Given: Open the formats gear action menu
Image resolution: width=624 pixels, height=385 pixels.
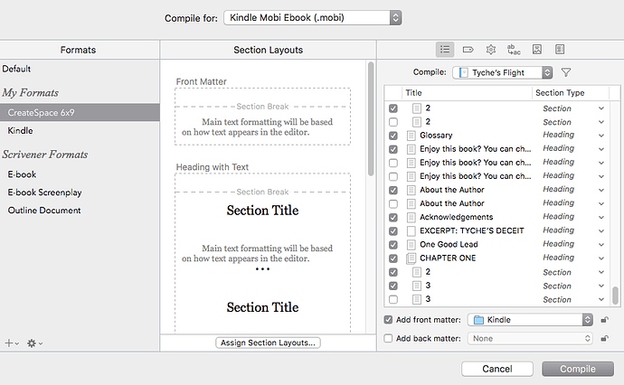Looking at the screenshot, I should click(34, 343).
